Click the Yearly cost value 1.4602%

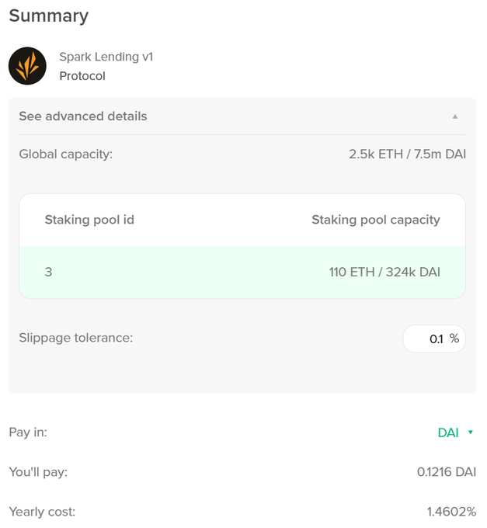pos(451,512)
